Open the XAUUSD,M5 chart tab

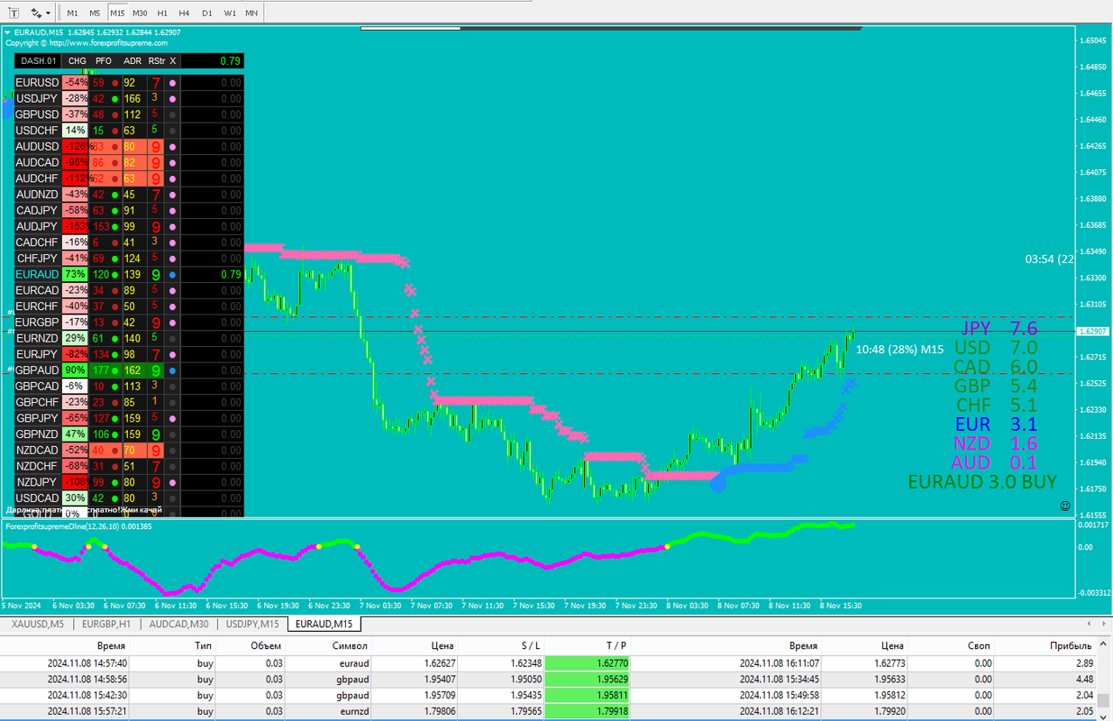tap(37, 624)
